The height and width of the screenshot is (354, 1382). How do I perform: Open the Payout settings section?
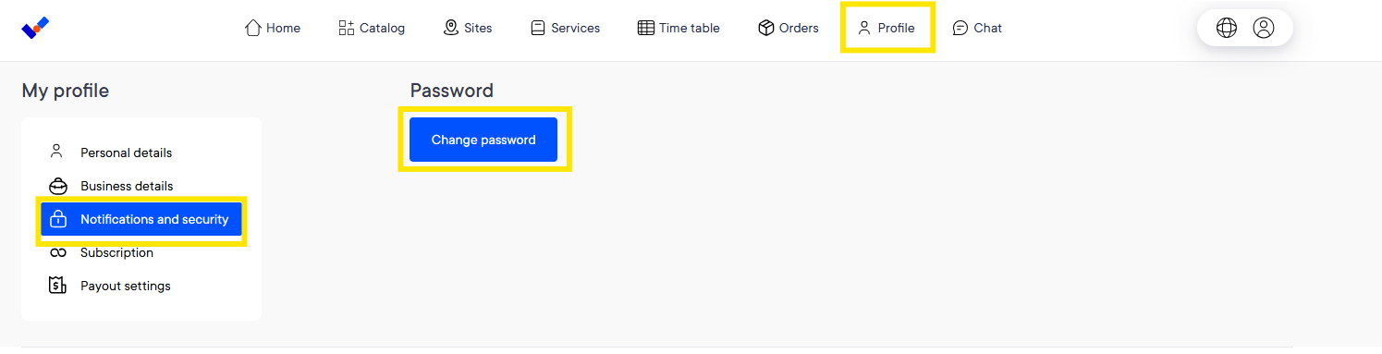pos(126,286)
